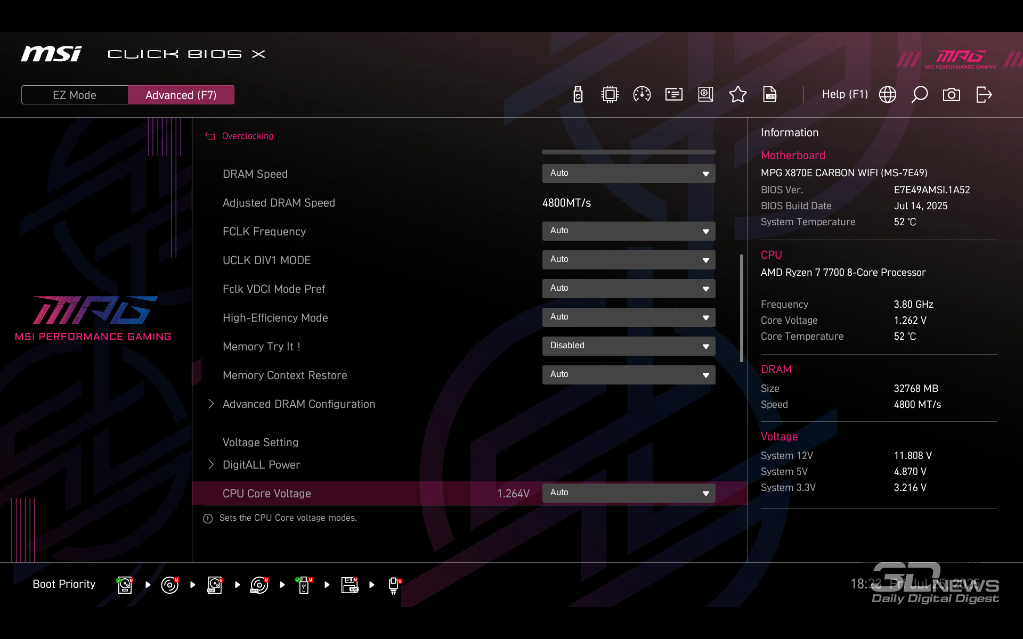This screenshot has height=639, width=1023.
Task: Open the UCLK DIV1 MODE dropdown
Action: [x=629, y=260]
